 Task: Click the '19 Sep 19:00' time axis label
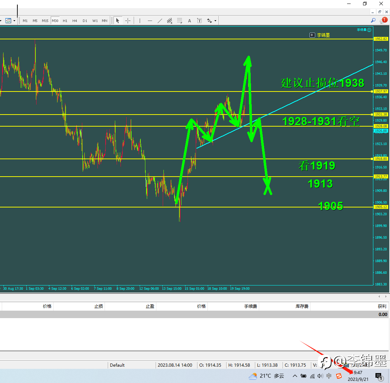pyautogui.click(x=240, y=288)
